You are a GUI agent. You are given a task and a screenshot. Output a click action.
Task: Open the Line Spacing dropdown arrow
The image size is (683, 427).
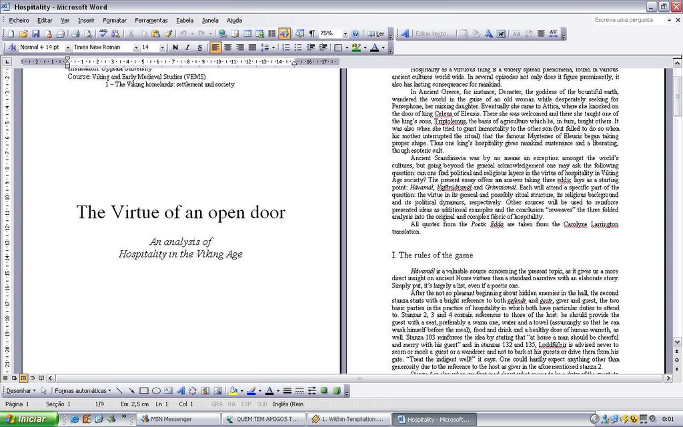click(273, 47)
